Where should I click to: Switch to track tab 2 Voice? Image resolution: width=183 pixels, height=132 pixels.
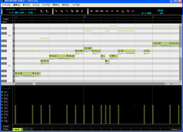click(x=27, y=130)
